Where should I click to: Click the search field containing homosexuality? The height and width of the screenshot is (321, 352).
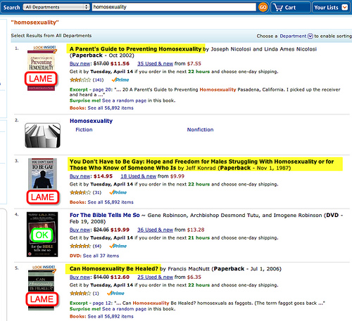pos(174,7)
